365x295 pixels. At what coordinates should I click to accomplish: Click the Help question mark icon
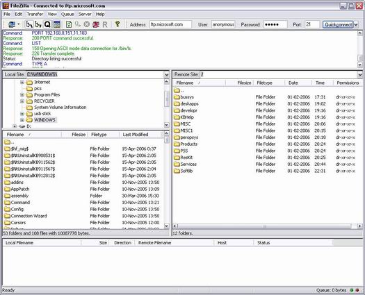[x=117, y=24]
